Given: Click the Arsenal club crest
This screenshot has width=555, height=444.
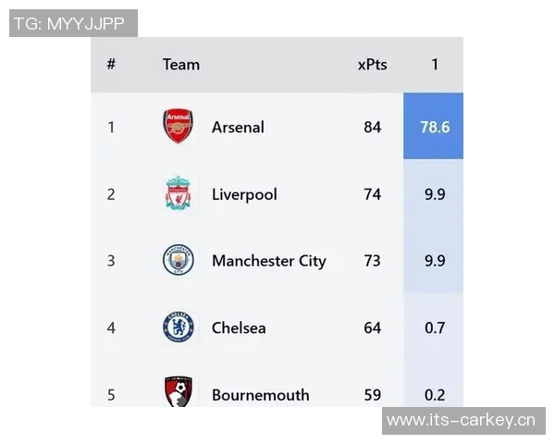Looking at the screenshot, I should (179, 127).
